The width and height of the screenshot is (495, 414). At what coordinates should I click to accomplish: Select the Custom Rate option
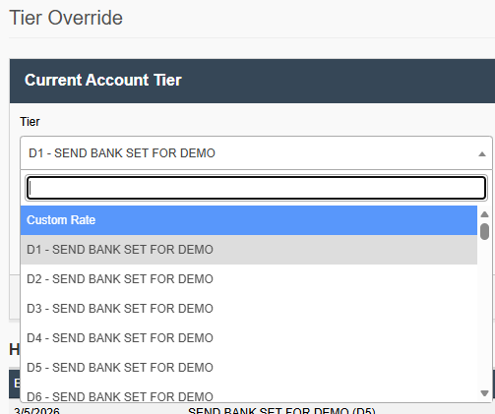249,220
